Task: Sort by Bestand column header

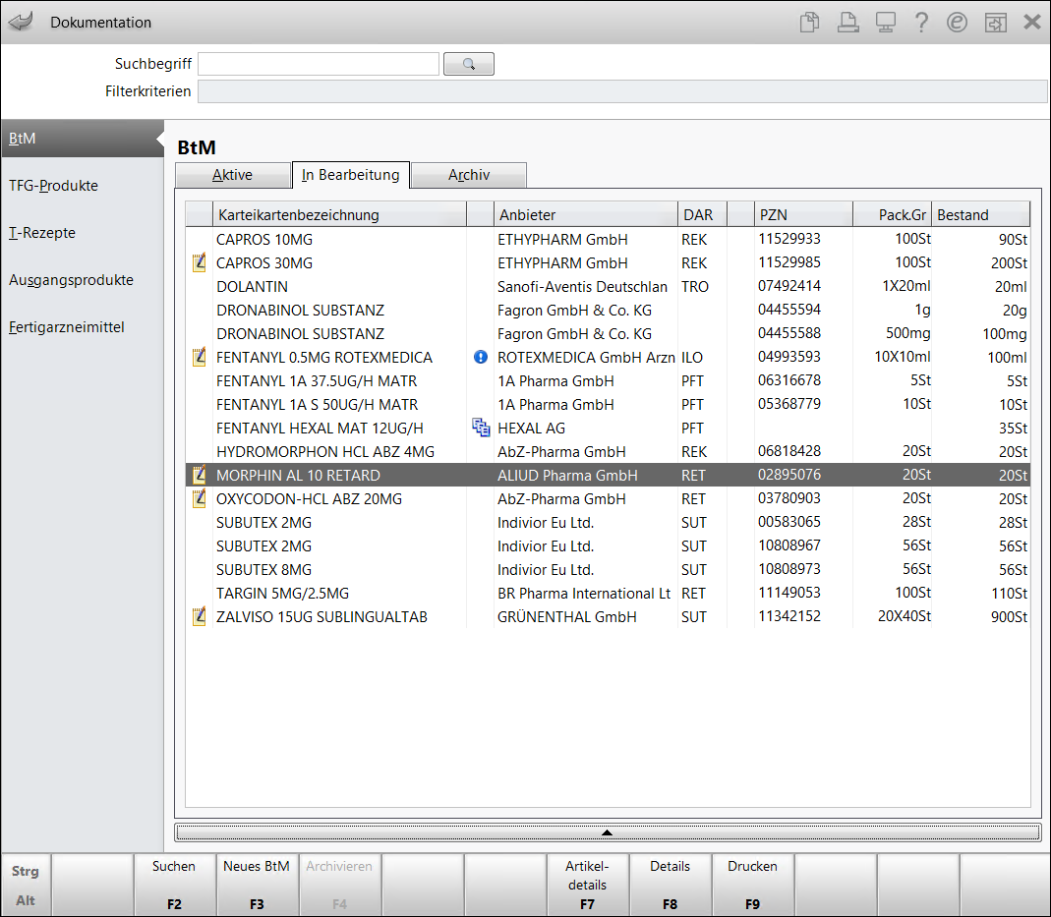Action: (981, 214)
